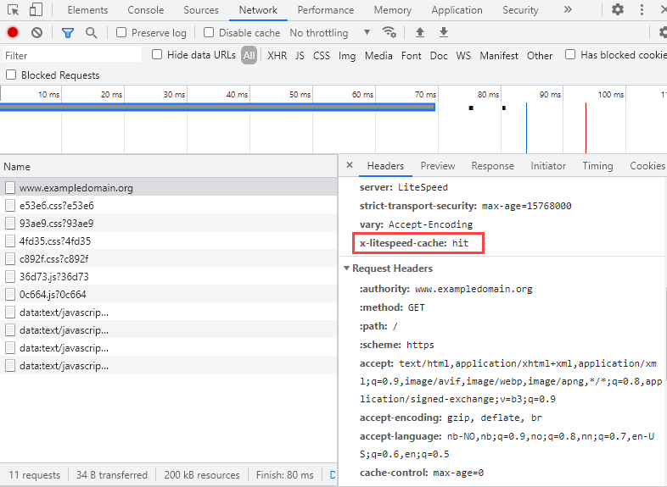Click the strict-transport-security header line
The image size is (667, 487).
(x=465, y=206)
